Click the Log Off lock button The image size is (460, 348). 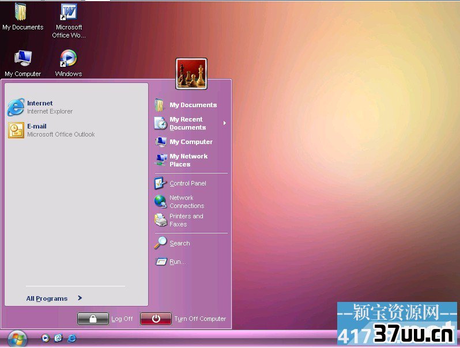[93, 319]
